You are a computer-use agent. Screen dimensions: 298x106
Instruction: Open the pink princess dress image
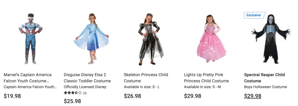[x=211, y=38]
